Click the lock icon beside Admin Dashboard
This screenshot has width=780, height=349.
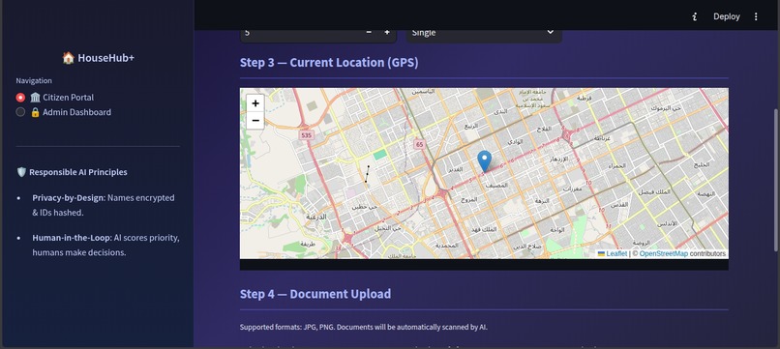click(x=35, y=112)
